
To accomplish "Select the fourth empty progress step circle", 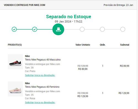I will [82, 29].
